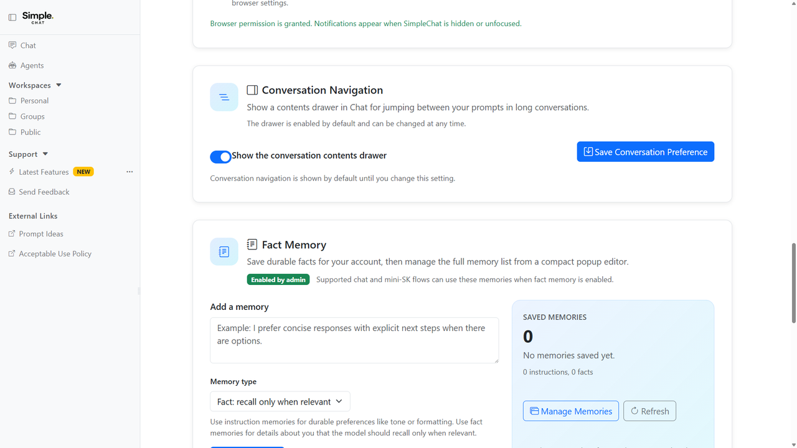The image size is (797, 448).
Task: Click the 'SAVED MEMORIES' label
Action: tap(555, 317)
